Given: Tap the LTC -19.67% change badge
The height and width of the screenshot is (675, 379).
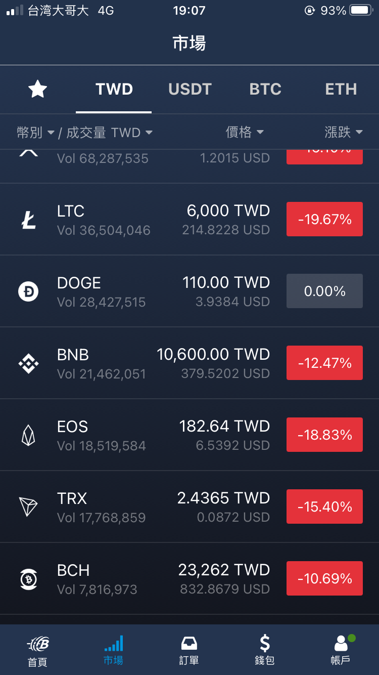Looking at the screenshot, I should pos(324,219).
